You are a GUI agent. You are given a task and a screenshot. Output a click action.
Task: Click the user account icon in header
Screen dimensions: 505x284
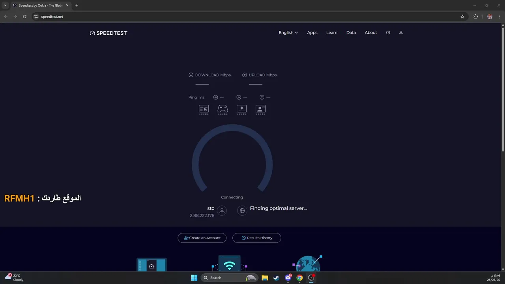pos(401,33)
